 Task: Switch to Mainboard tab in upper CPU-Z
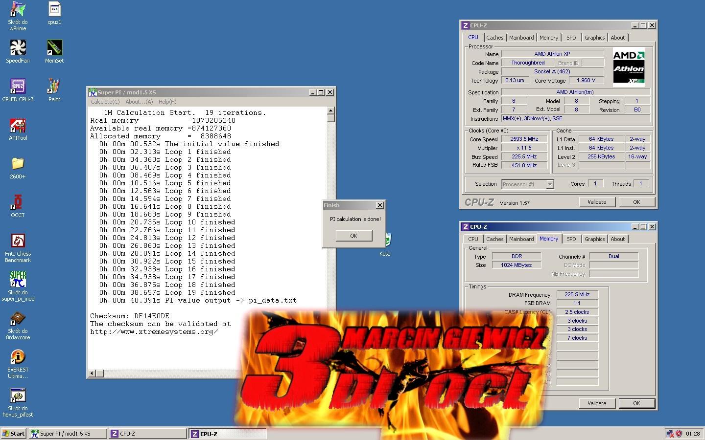521,38
